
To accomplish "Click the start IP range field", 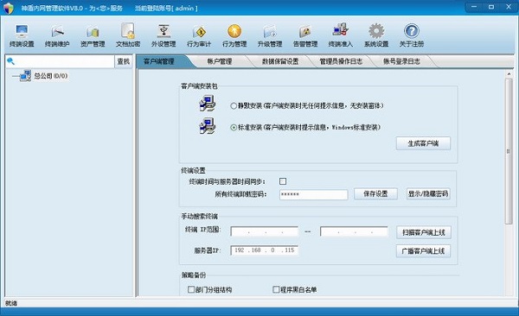I will pyautogui.click(x=264, y=231).
